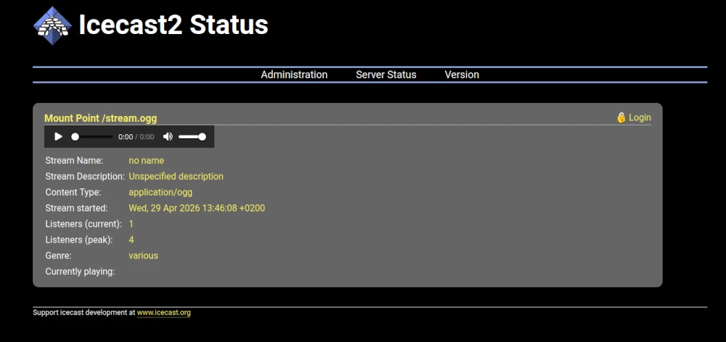Viewport: 726px width, 342px height.
Task: Open the www.icecast.org link
Action: pyautogui.click(x=164, y=313)
